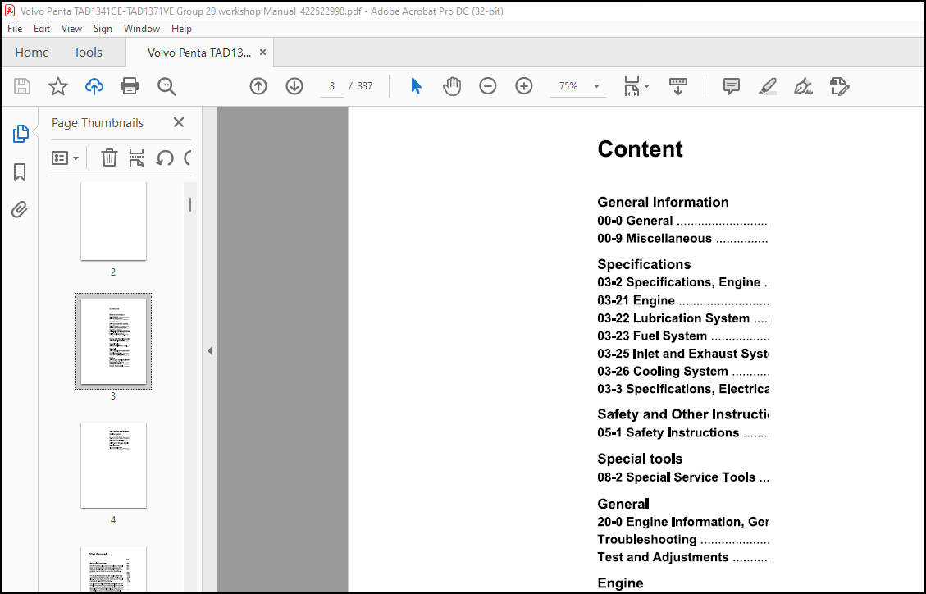Select the arrow Selection tool
926x594 pixels.
pyautogui.click(x=416, y=86)
